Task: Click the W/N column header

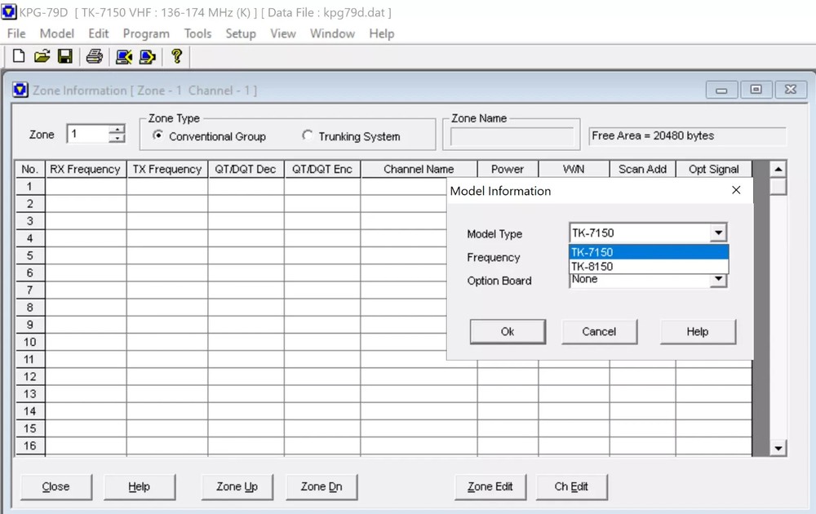Action: point(574,169)
